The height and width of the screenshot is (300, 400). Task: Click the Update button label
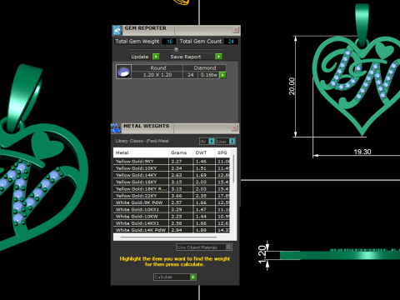pyautogui.click(x=140, y=57)
